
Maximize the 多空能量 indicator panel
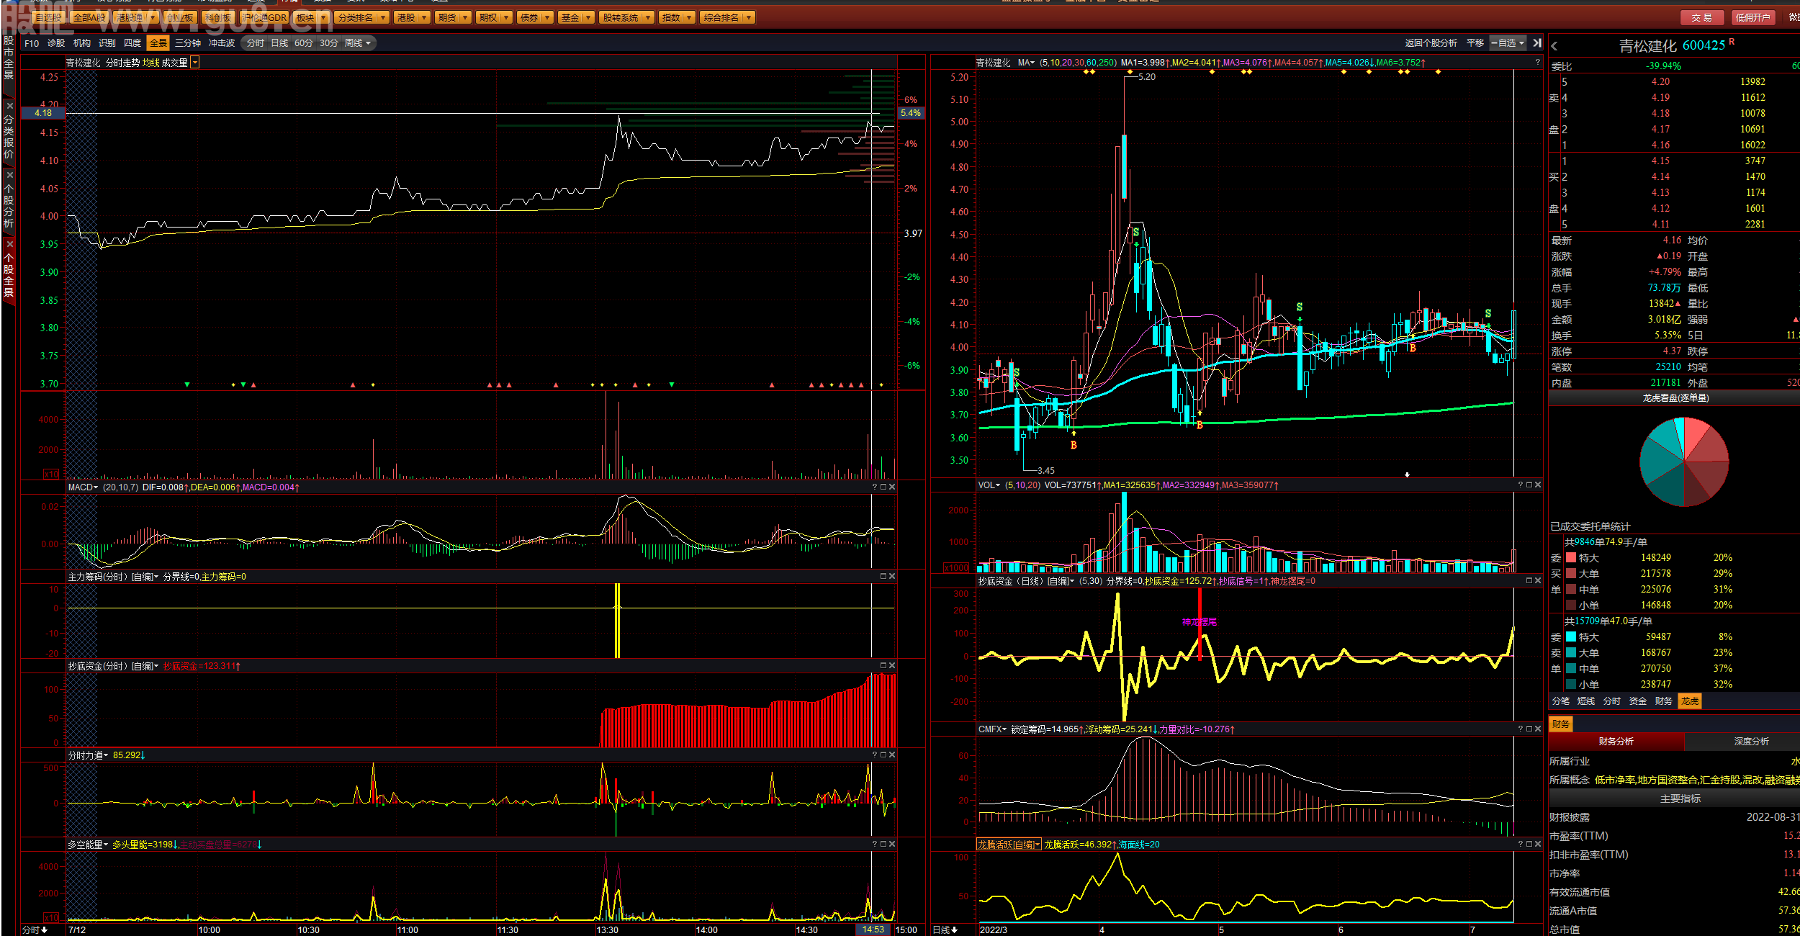click(x=883, y=845)
